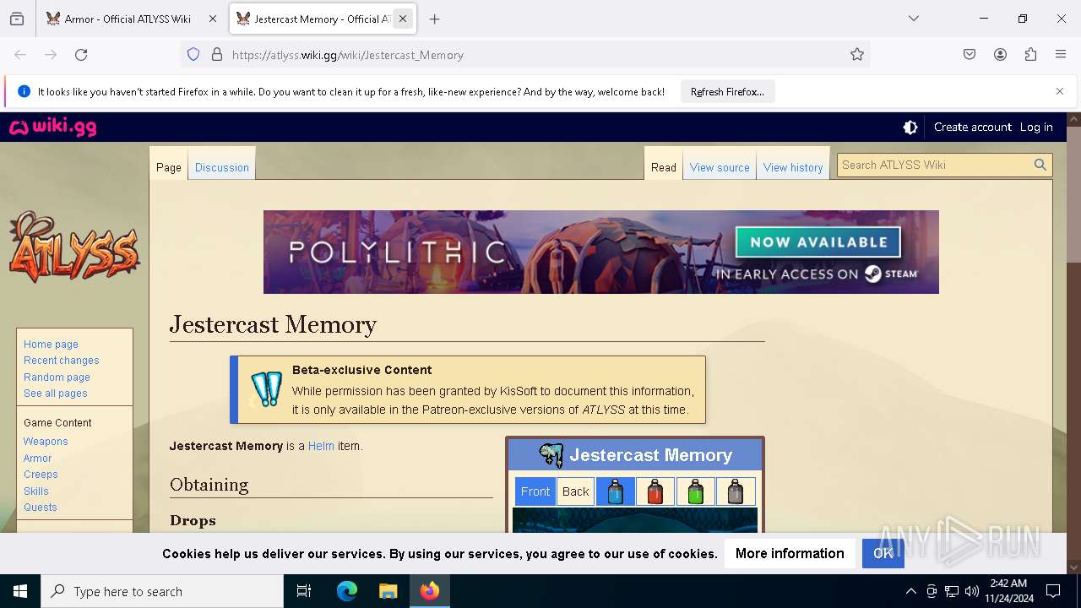1081x608 pixels.
Task: Open the Windows Start menu
Action: (x=20, y=591)
